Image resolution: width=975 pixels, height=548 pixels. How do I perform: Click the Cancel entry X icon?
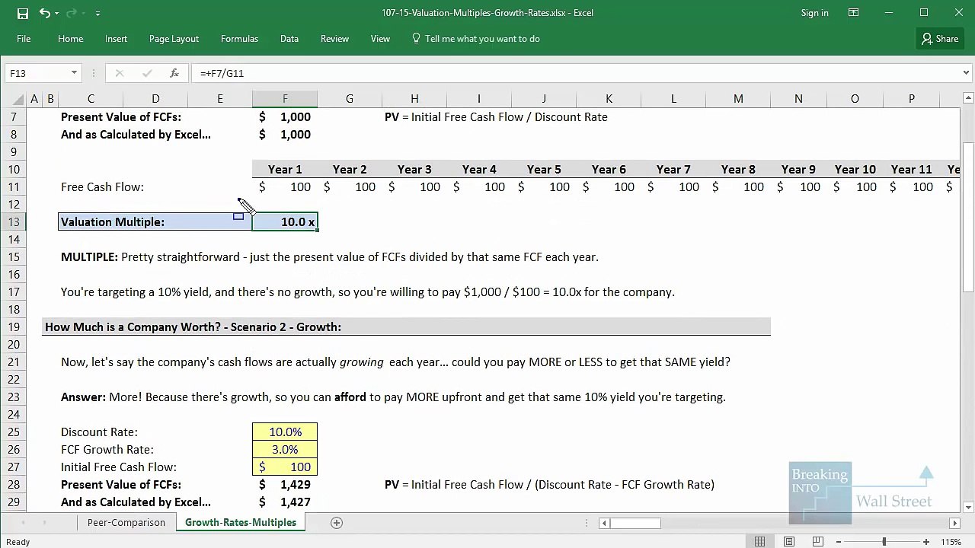point(119,73)
